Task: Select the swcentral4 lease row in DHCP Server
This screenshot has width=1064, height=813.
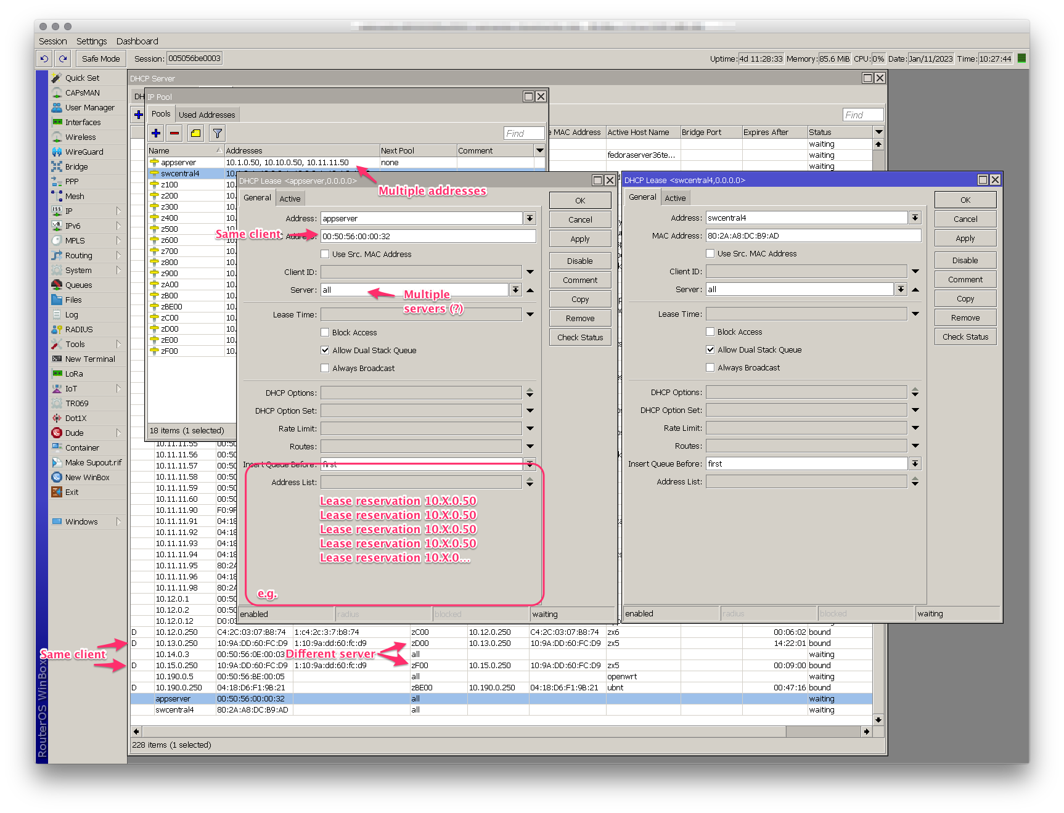Action: point(501,710)
